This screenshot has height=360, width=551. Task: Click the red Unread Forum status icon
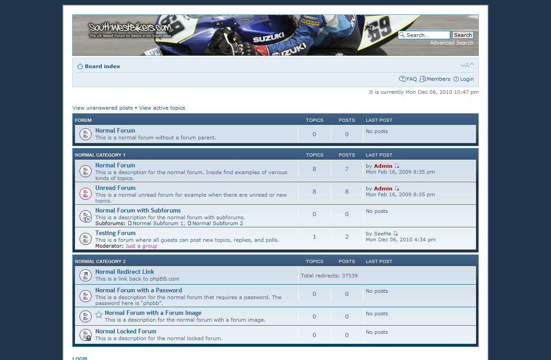coord(85,194)
